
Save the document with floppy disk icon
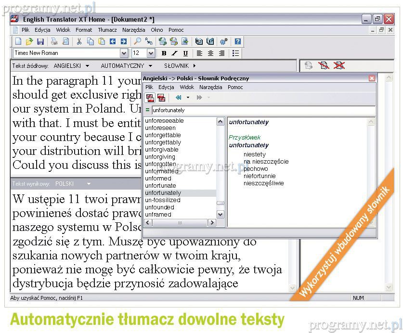click(x=40, y=42)
